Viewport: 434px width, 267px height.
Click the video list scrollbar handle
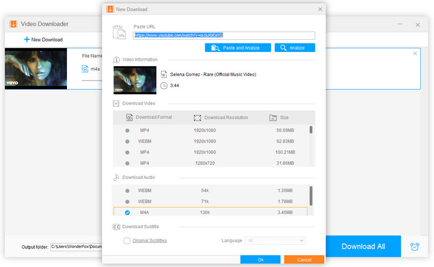(311, 129)
